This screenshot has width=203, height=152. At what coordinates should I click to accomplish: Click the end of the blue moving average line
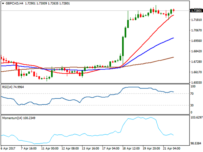point(173,38)
